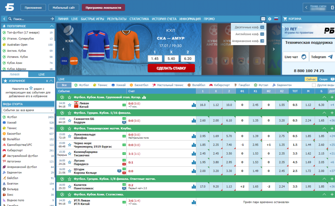Switch to Скоро tab
The height and width of the screenshot is (206, 335).
tap(323, 79)
